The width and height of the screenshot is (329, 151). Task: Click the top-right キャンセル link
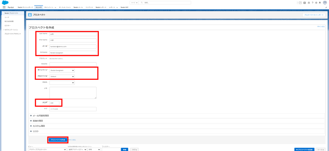tap(321, 27)
